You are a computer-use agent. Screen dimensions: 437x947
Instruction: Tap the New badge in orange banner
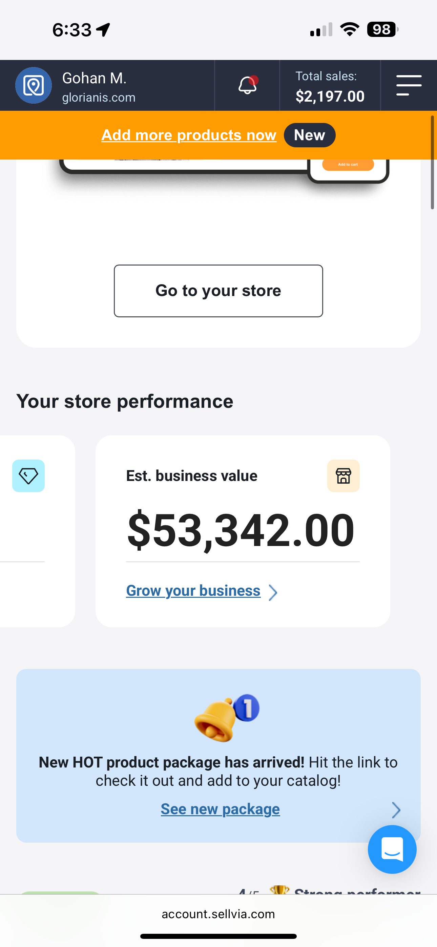(x=310, y=135)
